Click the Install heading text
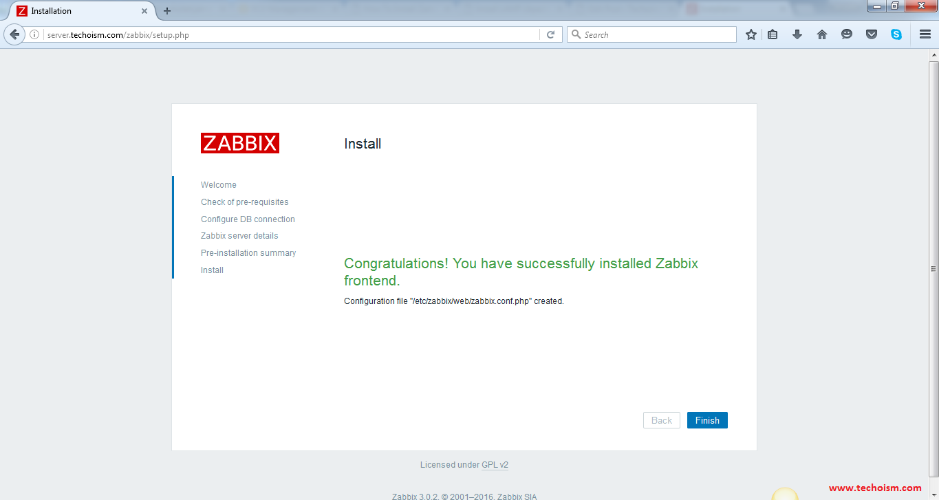Viewport: 939px width, 500px height. click(x=363, y=144)
